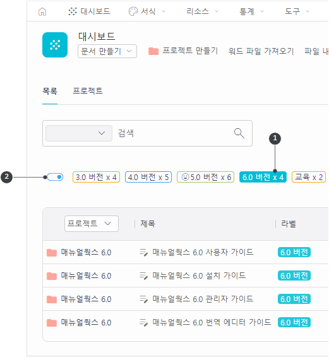Open the 통계 menu
The height and width of the screenshot is (357, 329).
[x=251, y=11]
